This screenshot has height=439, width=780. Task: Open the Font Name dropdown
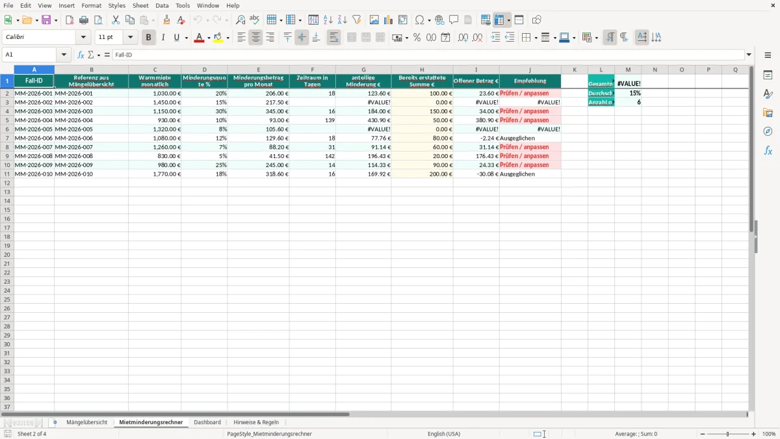click(x=83, y=38)
